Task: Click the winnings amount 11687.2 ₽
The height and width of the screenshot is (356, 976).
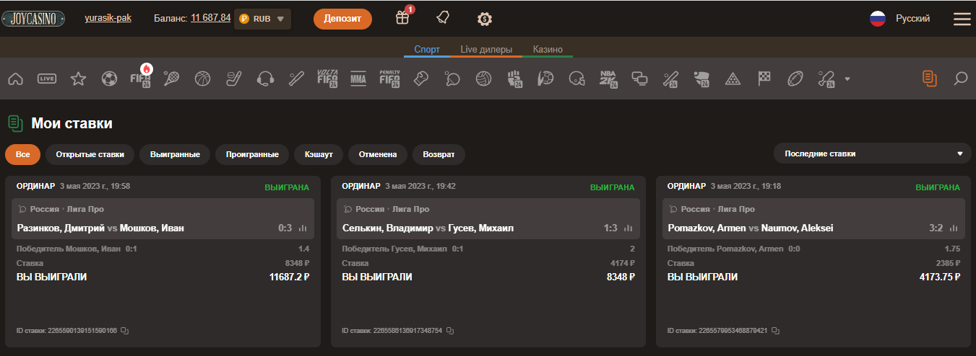Action: tap(289, 277)
